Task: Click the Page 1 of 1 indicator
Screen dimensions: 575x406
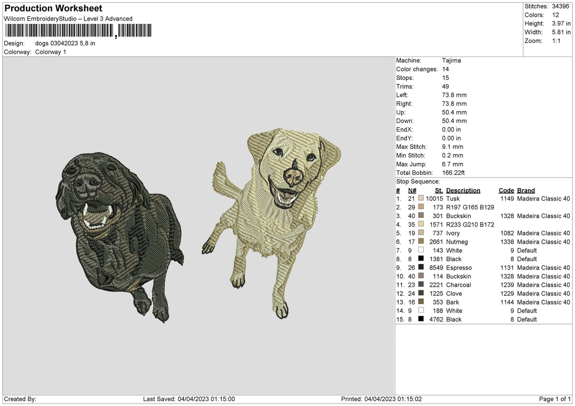Action: 555,399
